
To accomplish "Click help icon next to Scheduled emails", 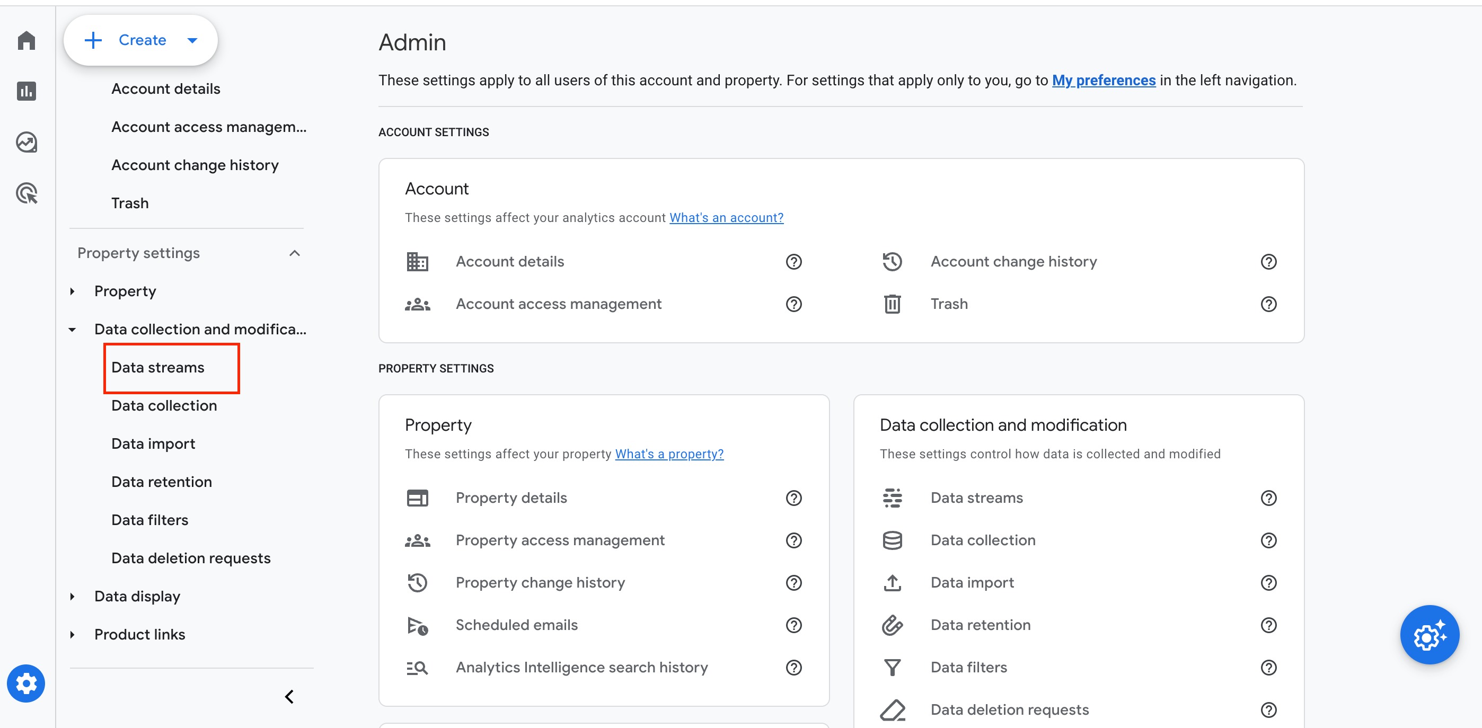I will [x=793, y=625].
